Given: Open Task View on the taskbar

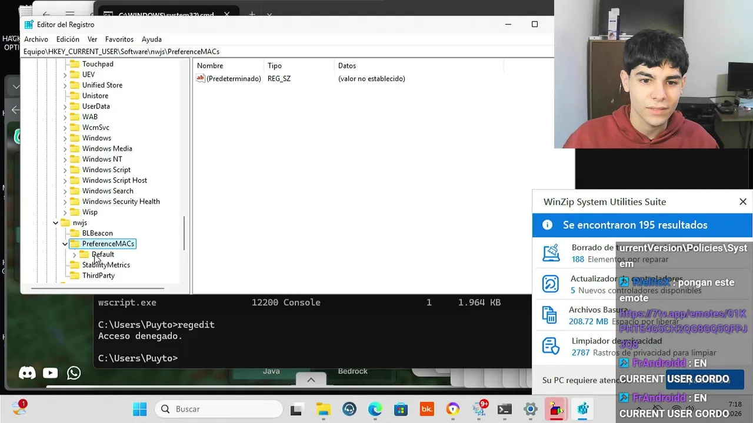Looking at the screenshot, I should point(297,409).
